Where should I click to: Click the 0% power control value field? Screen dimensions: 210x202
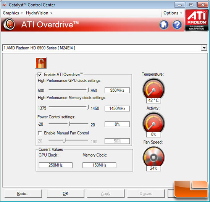(117, 124)
